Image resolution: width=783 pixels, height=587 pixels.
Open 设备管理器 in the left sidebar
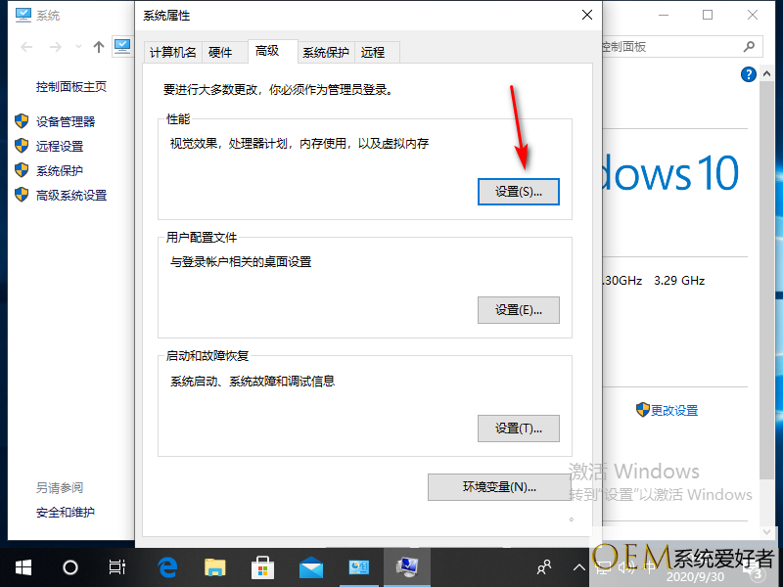pos(66,121)
